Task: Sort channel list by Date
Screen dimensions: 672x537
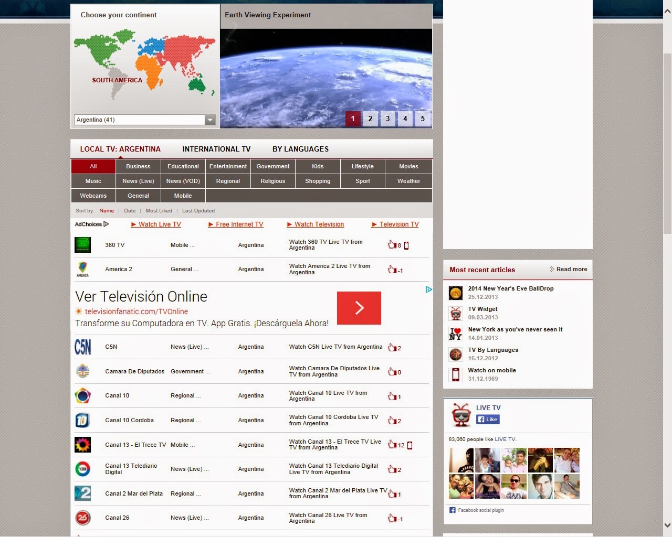Action: [x=130, y=211]
